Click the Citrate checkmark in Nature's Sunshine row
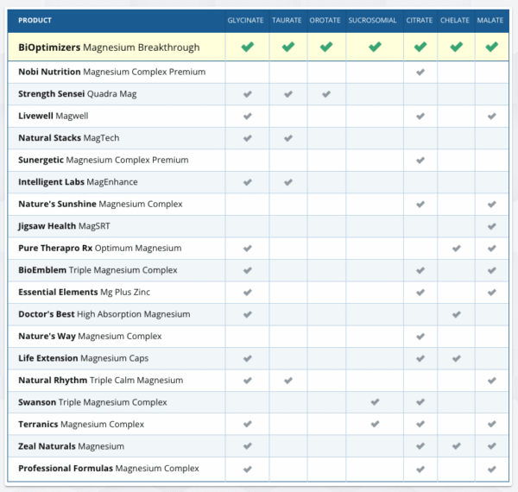Screen dimensions: 518x492 [x=420, y=205]
